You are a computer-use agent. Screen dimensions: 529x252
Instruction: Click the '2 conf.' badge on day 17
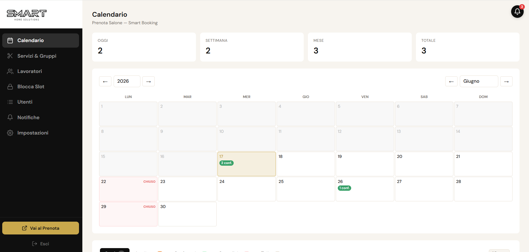click(x=226, y=163)
